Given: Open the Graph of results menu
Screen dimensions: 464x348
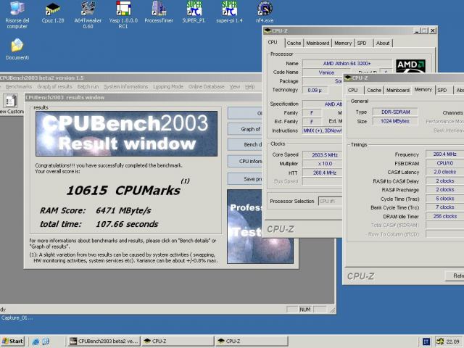Looking at the screenshot, I should tap(55, 87).
